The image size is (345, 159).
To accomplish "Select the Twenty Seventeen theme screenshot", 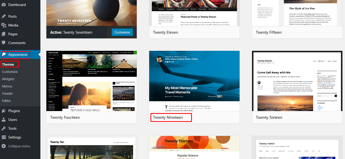I will coord(91,13).
